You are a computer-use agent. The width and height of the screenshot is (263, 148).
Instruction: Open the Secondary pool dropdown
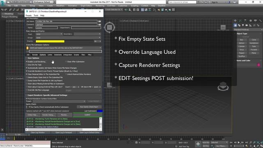coord(88,34)
